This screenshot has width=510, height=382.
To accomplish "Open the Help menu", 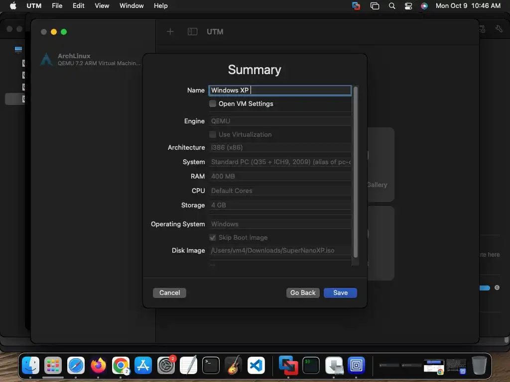I will click(161, 6).
